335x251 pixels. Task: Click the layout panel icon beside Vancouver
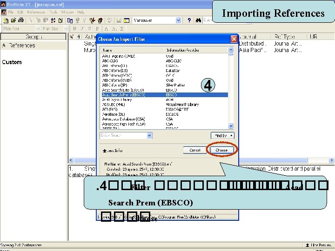[127, 20]
